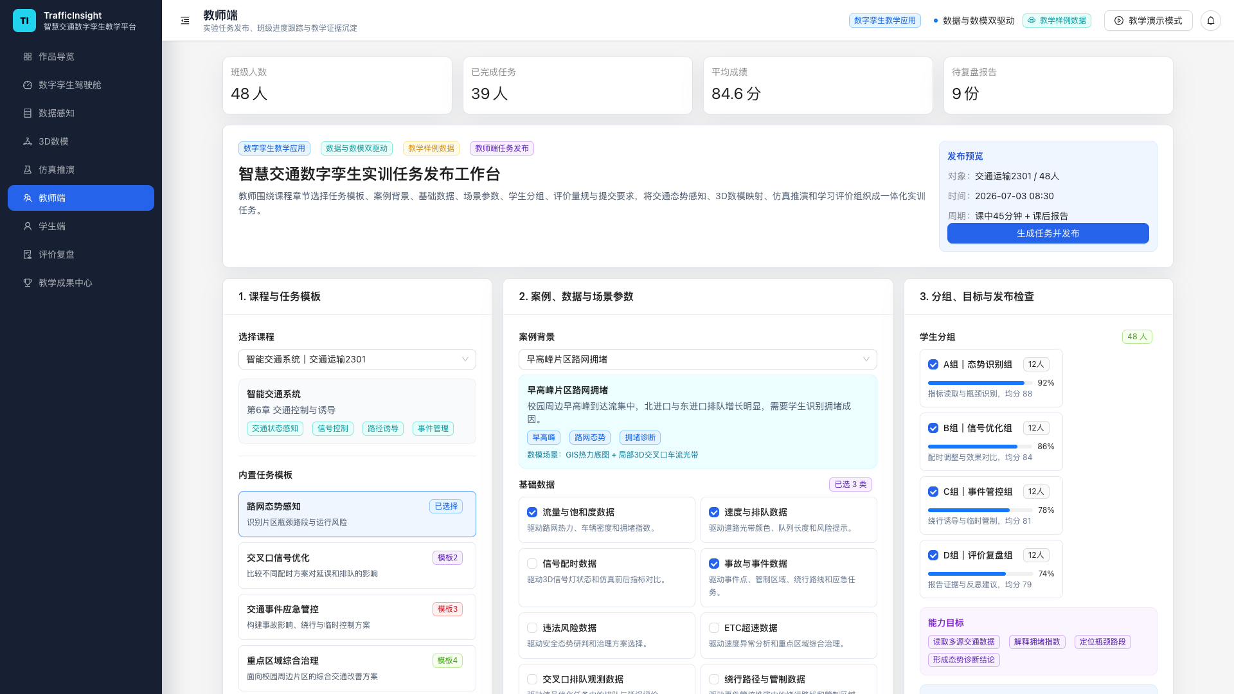Viewport: 1234px width, 694px height.
Task: Click A组 92% progress bar
Action: 980,383
